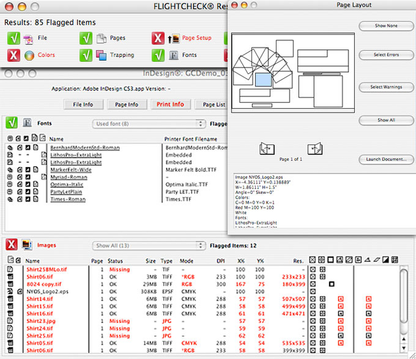The width and height of the screenshot is (416, 359).
Task: Click the Fonts F icon in results
Action: click(x=173, y=55)
